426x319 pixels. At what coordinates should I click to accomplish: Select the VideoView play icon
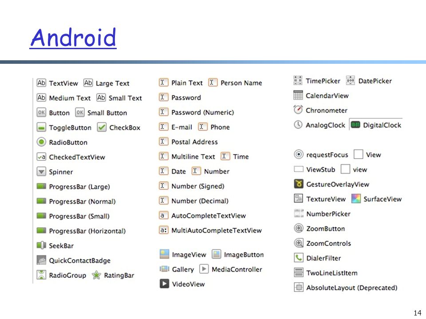coord(164,284)
